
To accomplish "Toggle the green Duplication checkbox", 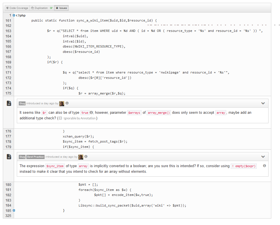I will coord(51,8).
